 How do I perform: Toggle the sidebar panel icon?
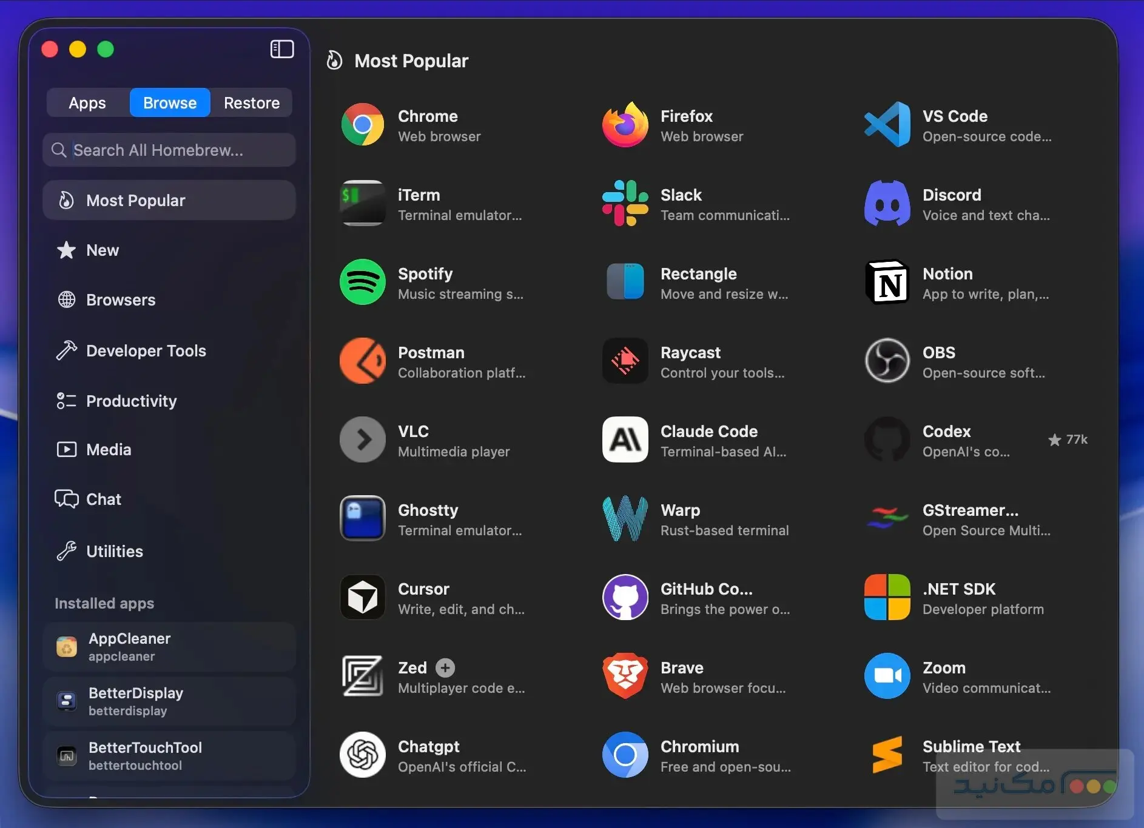(282, 49)
